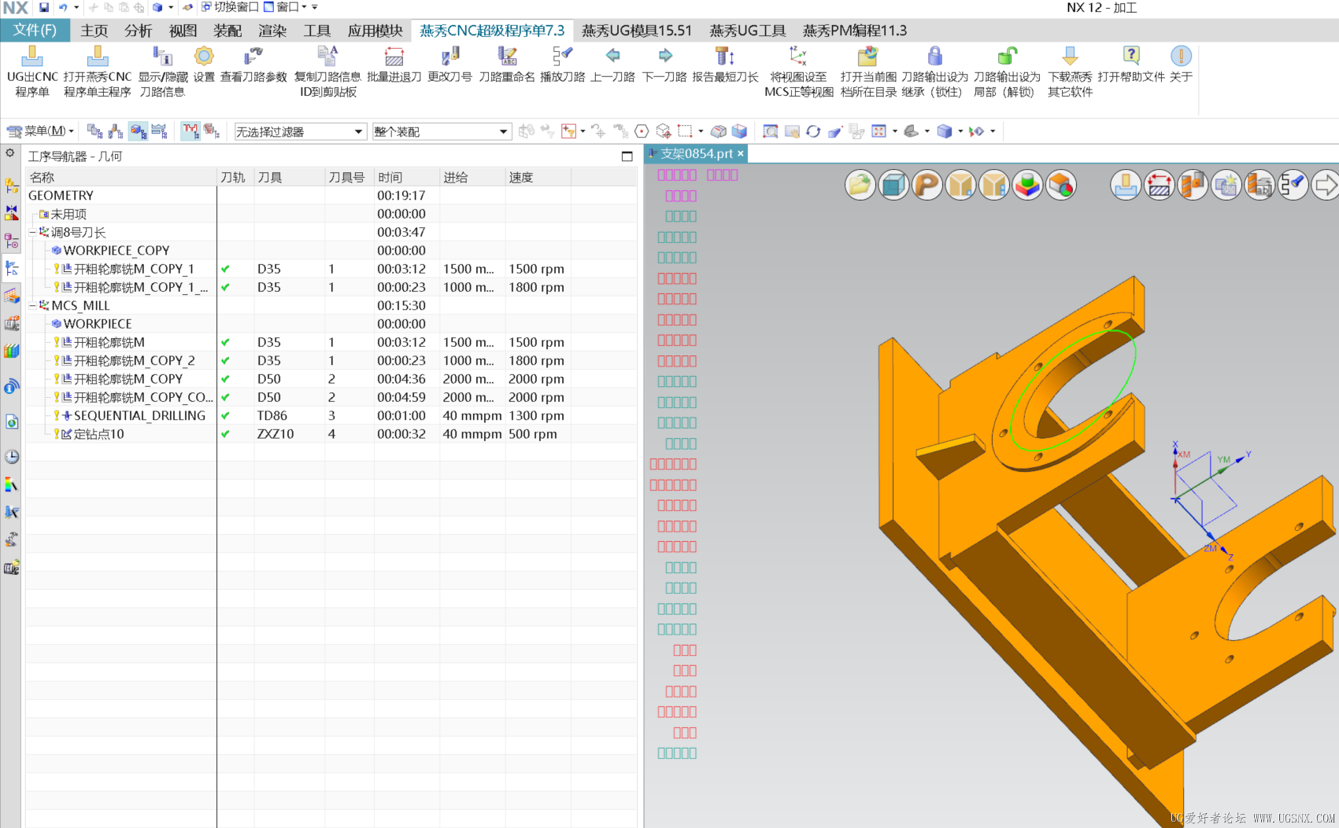Select SEQUENTIAL_DRILLING operation in tree
The width and height of the screenshot is (1339, 828).
click(x=139, y=416)
